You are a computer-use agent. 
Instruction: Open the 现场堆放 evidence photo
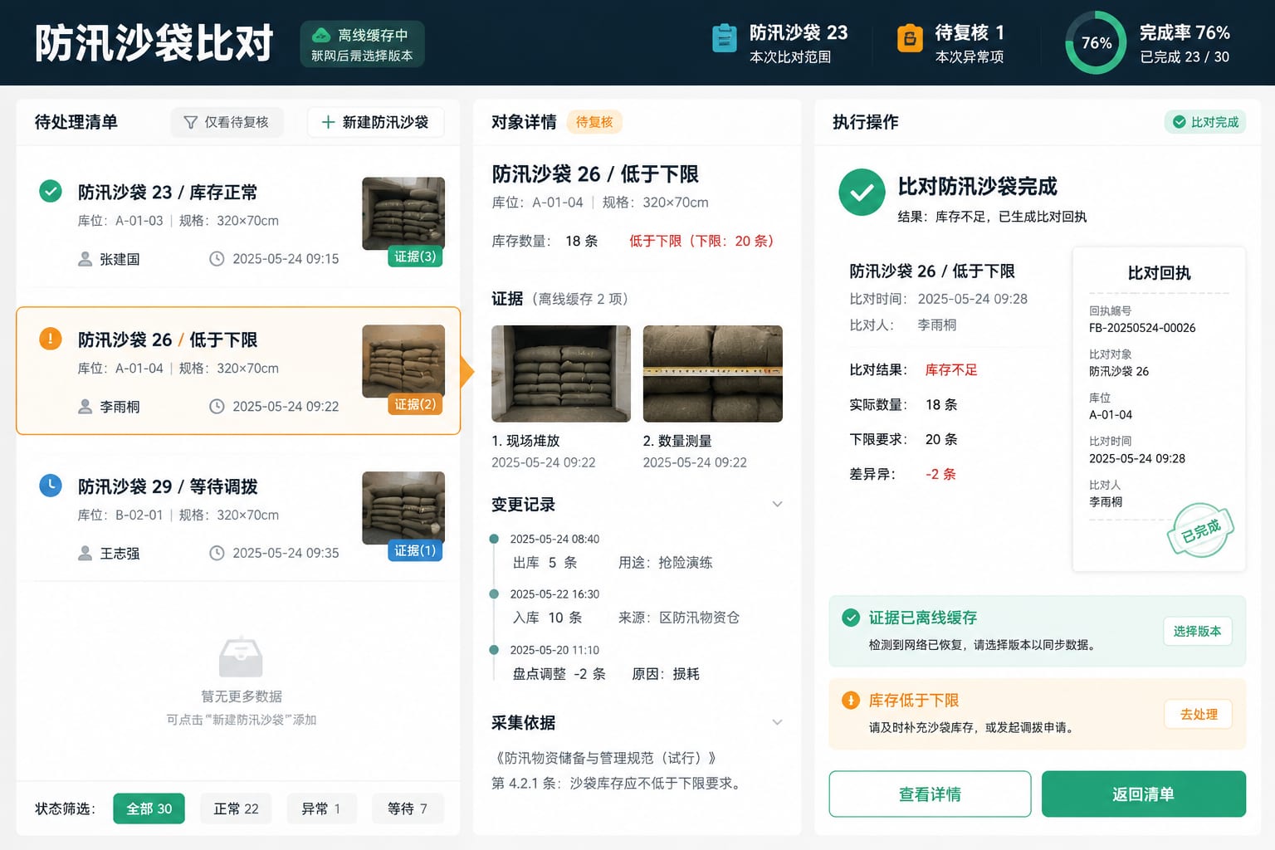click(561, 374)
